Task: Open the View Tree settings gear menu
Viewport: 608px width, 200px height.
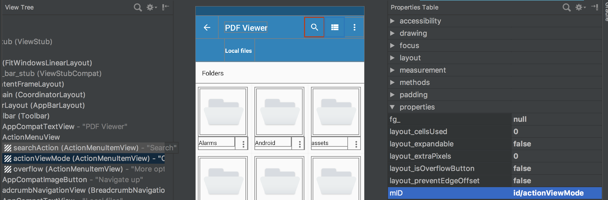Action: tap(151, 7)
